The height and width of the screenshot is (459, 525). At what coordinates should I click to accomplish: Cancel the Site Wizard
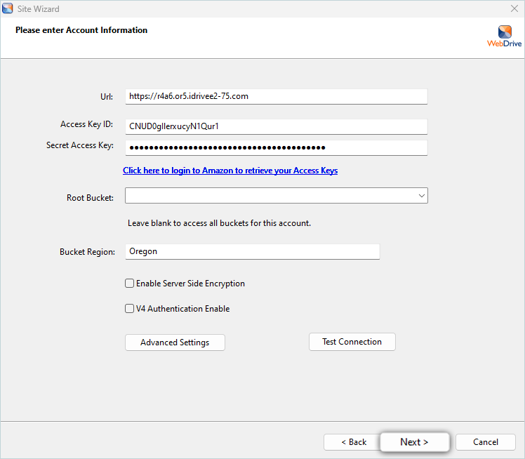coord(486,442)
